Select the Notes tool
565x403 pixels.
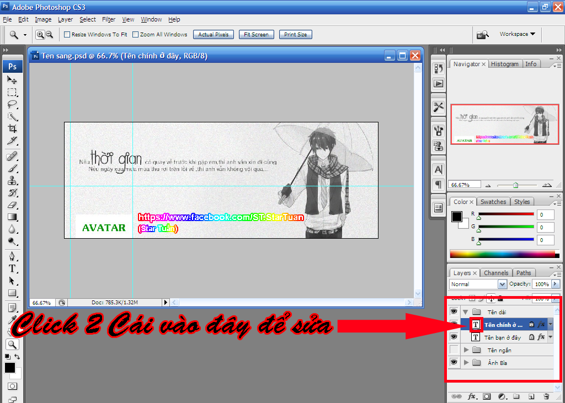[x=12, y=308]
